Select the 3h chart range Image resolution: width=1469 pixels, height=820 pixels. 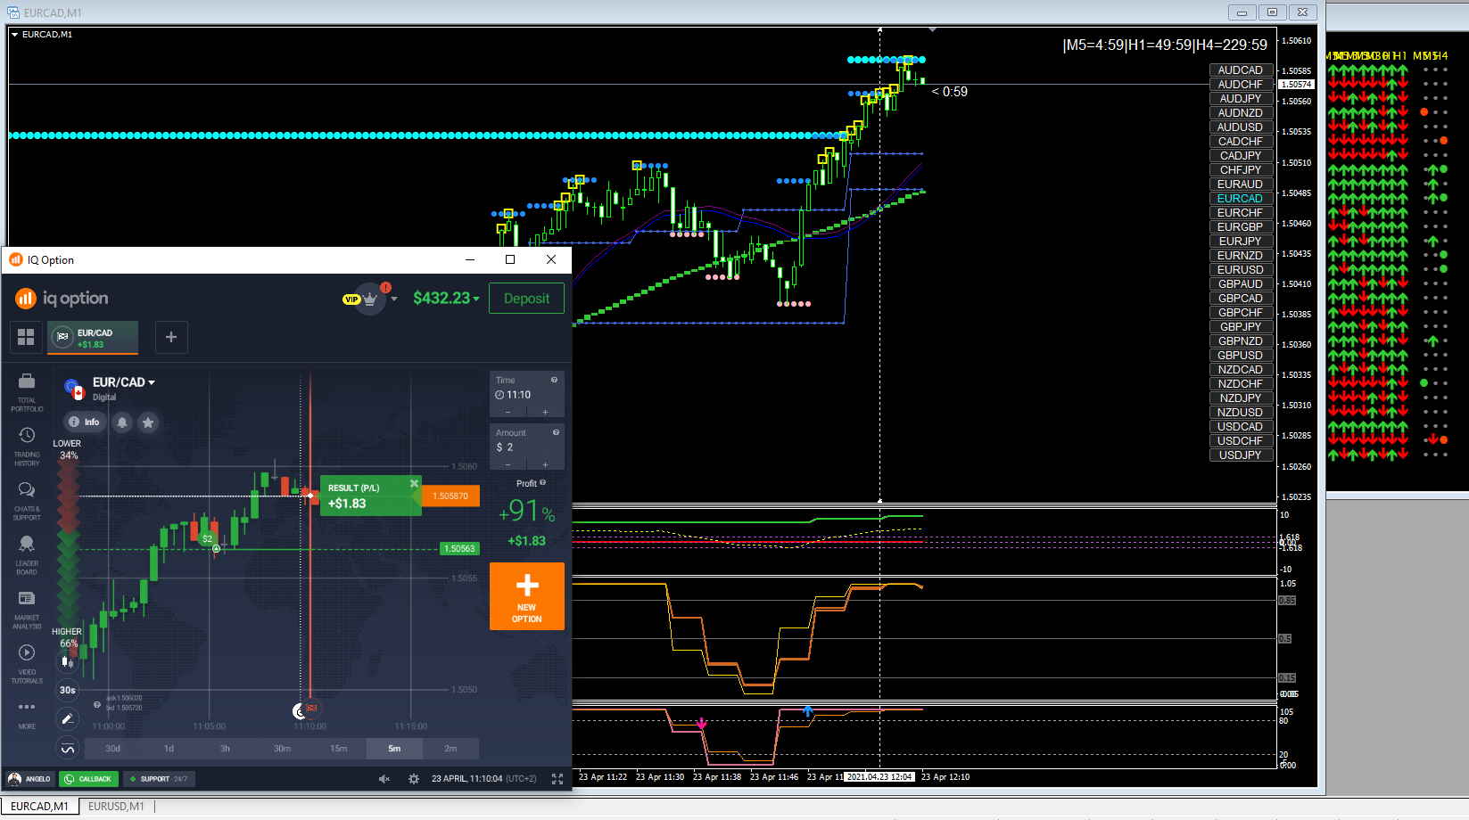click(x=225, y=749)
